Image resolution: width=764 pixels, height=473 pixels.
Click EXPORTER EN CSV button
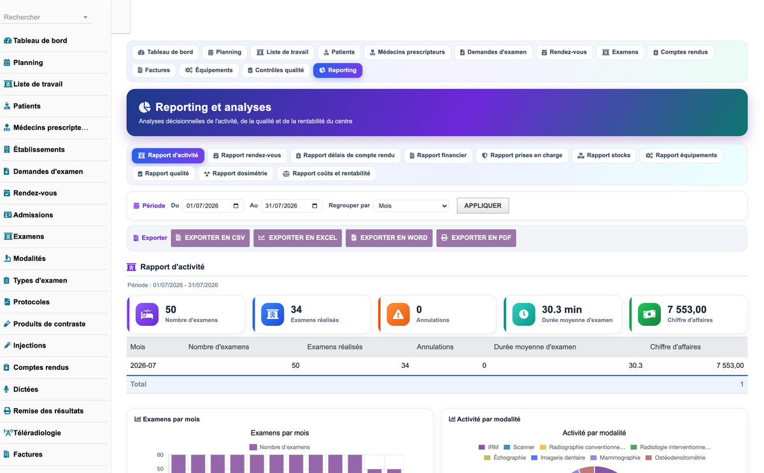210,238
